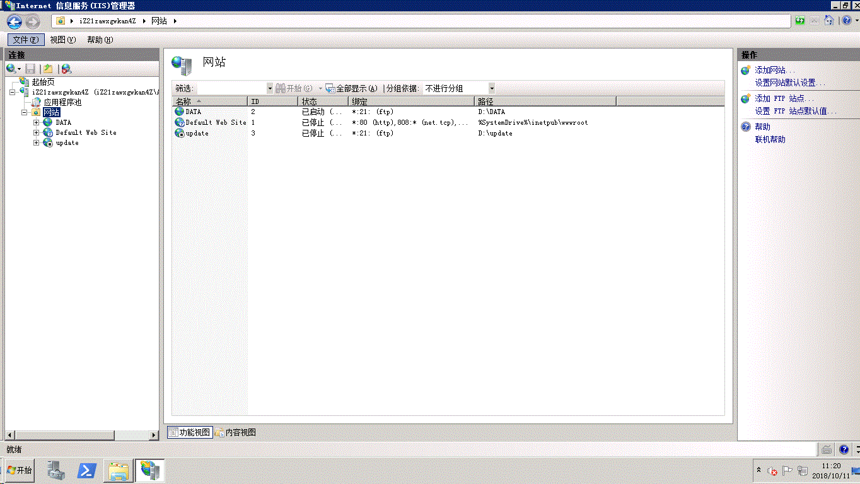Image resolution: width=860 pixels, height=484 pixels.
Task: Open Windows Explorer from the taskbar
Action: (118, 470)
